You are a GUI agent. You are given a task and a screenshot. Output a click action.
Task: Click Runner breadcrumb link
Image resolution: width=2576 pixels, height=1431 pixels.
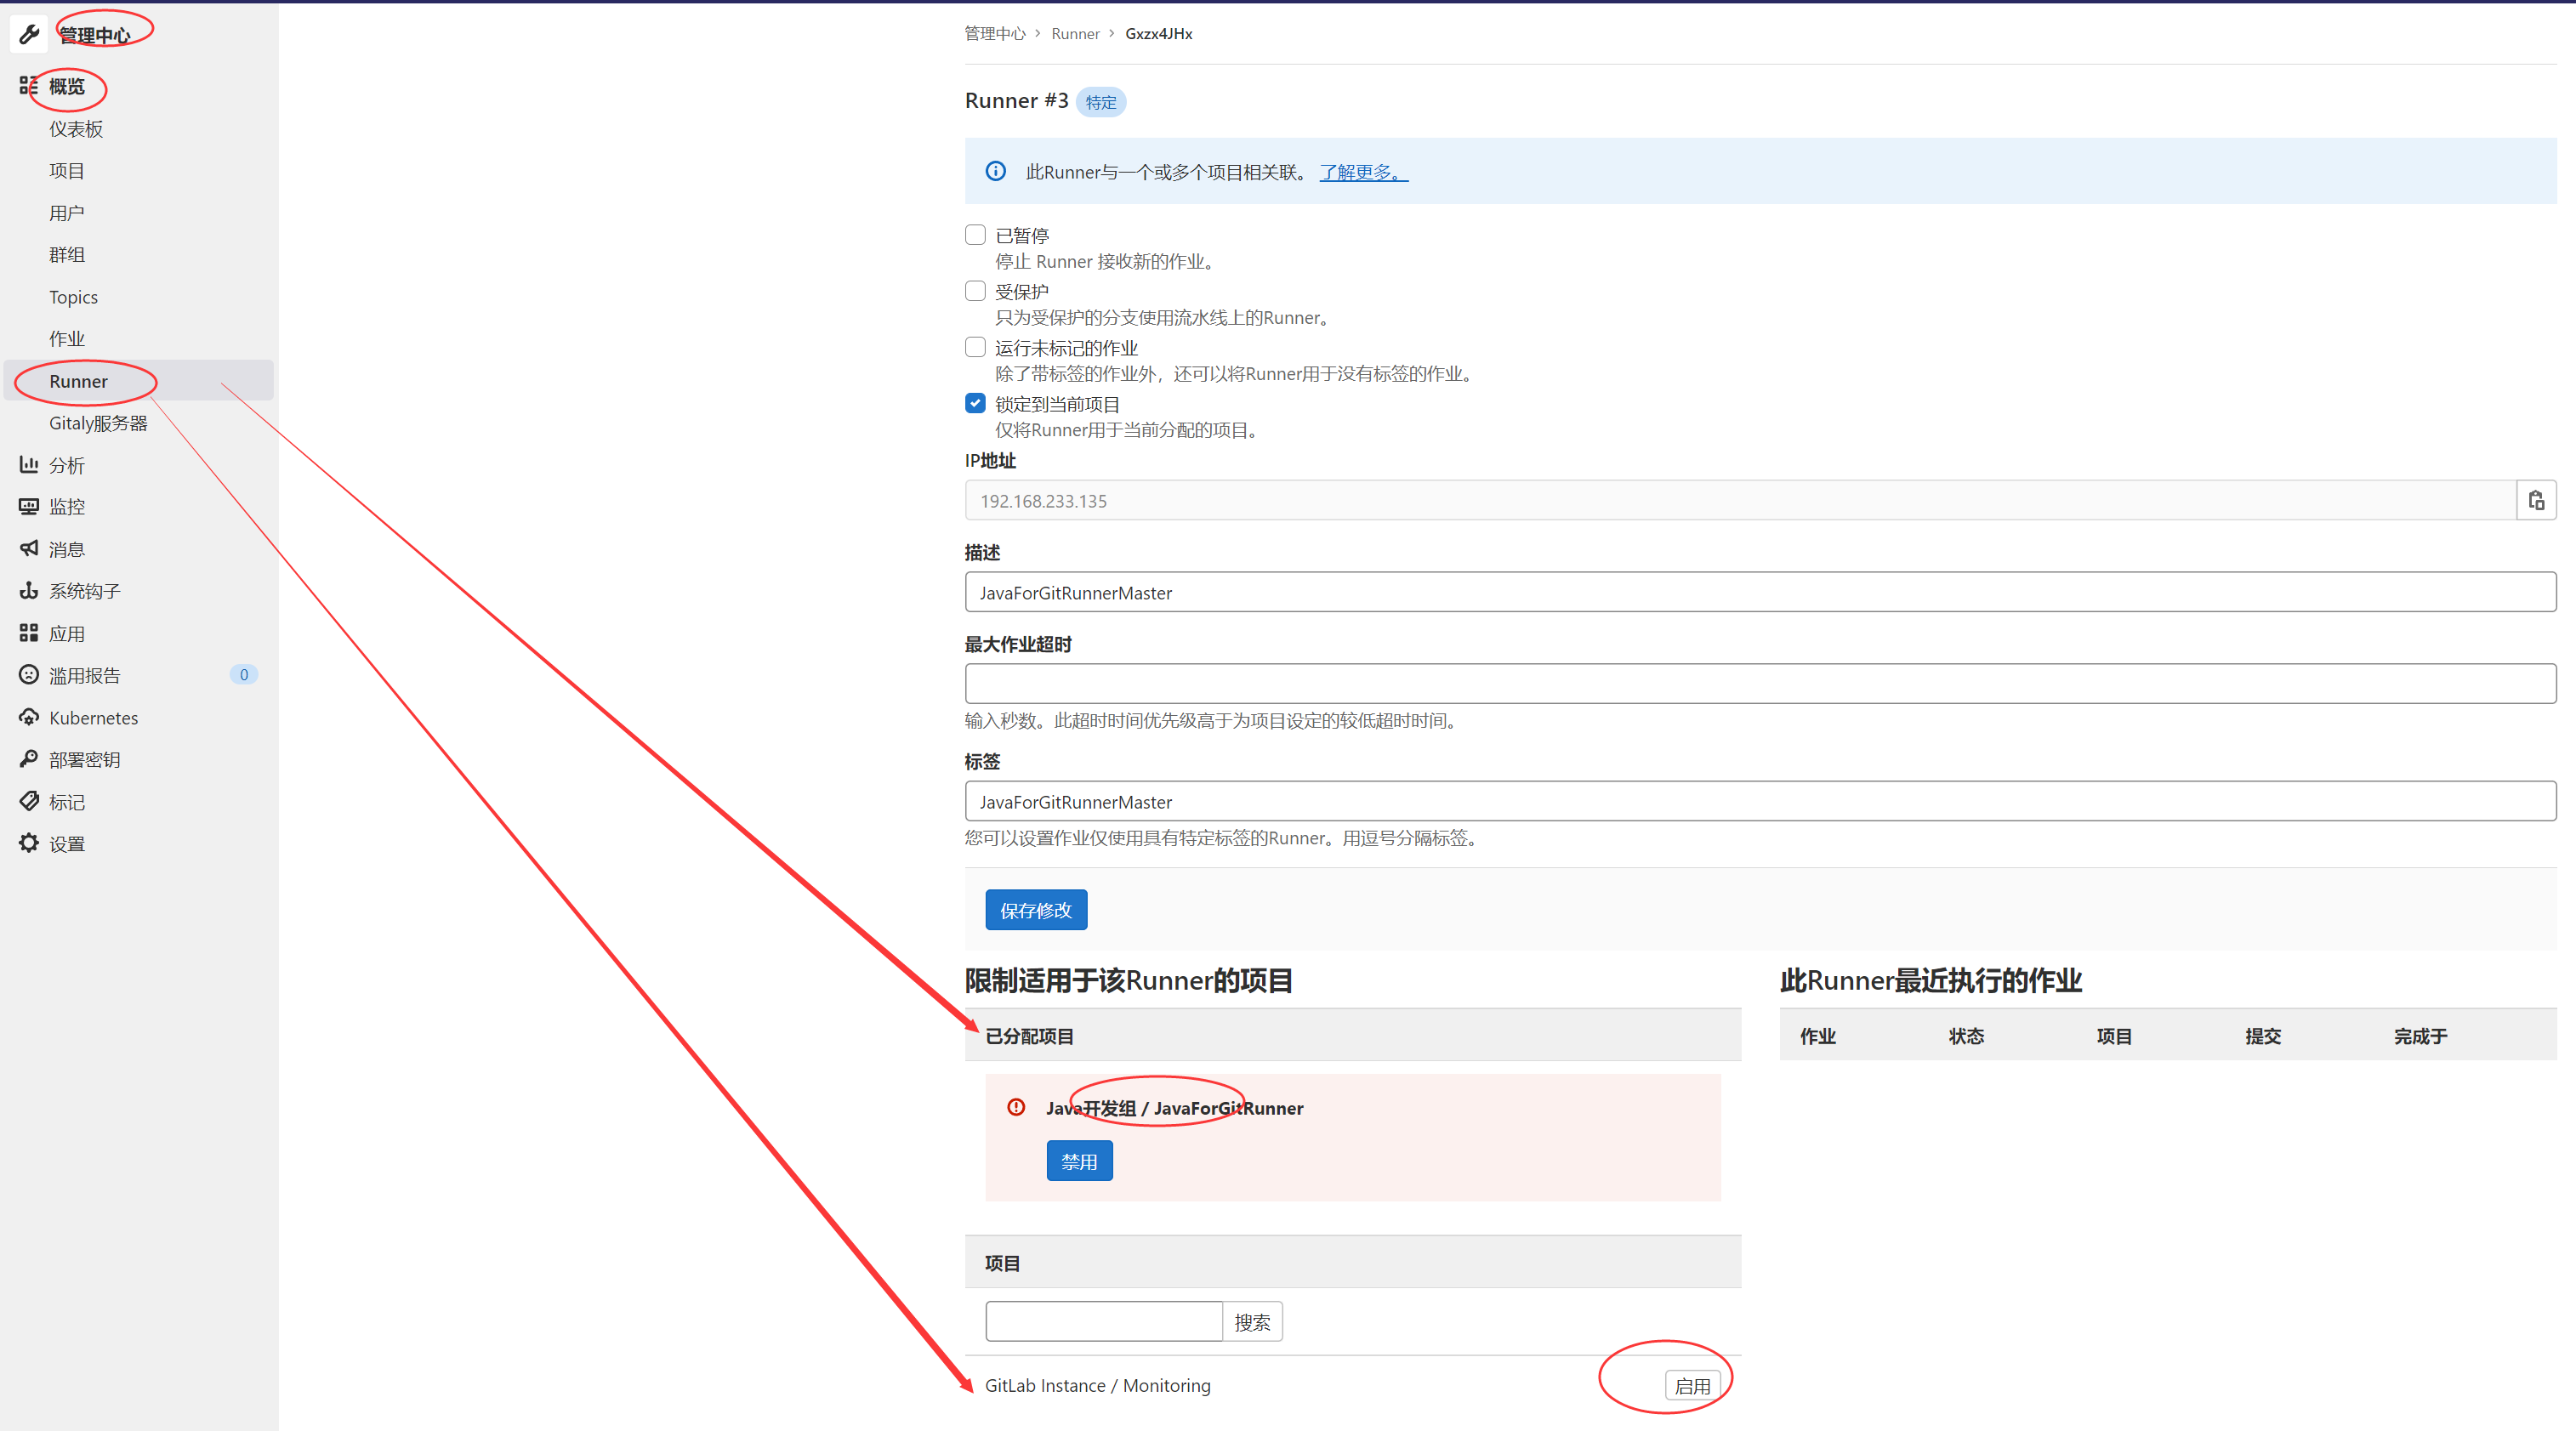coord(1075,33)
